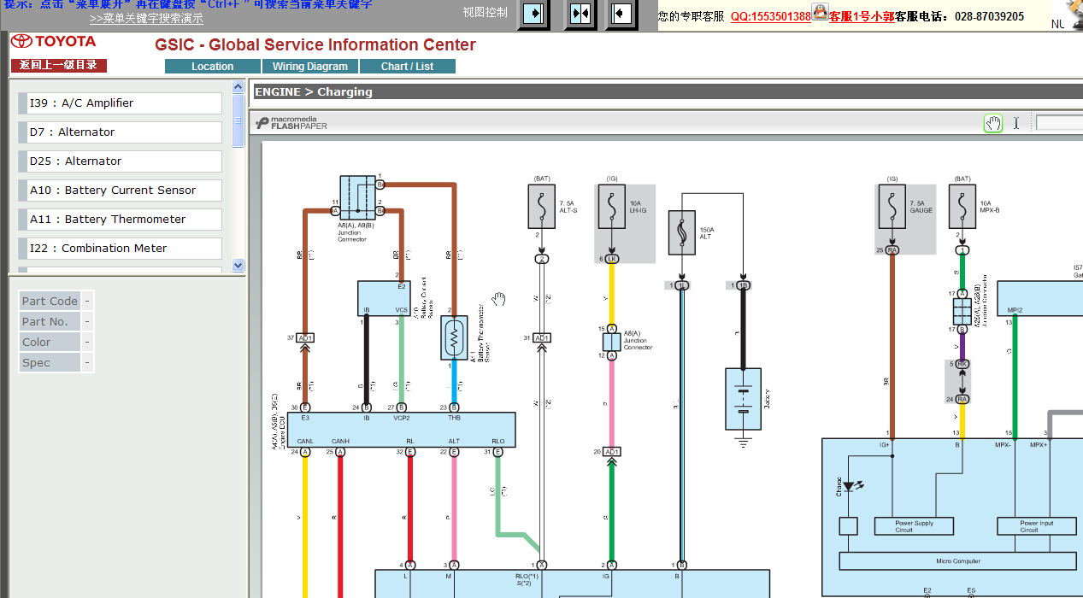1083x598 pixels.
Task: Click the THB terminal label on Engine ECU
Action: pyautogui.click(x=454, y=419)
